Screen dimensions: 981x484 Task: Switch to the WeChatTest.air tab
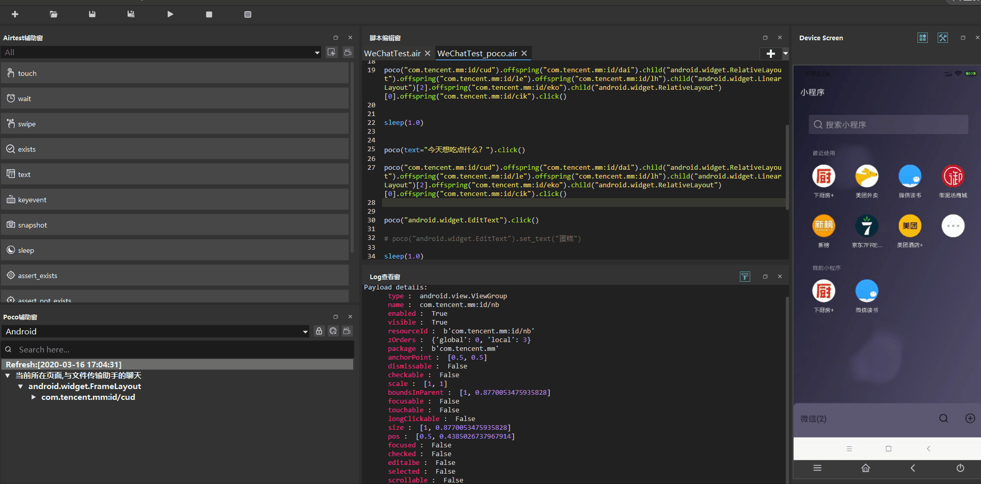[x=392, y=53]
